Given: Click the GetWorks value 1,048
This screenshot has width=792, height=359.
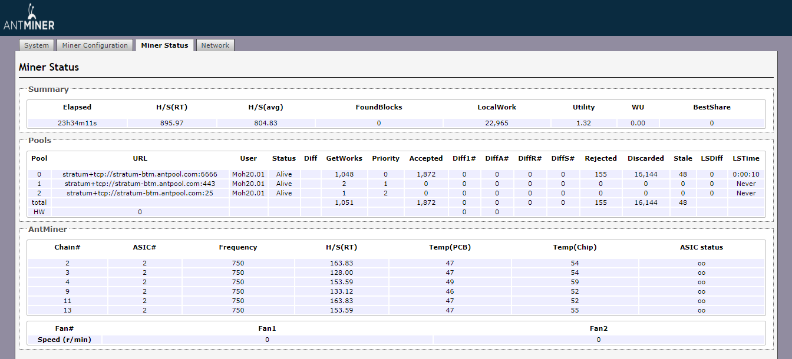Looking at the screenshot, I should [344, 174].
